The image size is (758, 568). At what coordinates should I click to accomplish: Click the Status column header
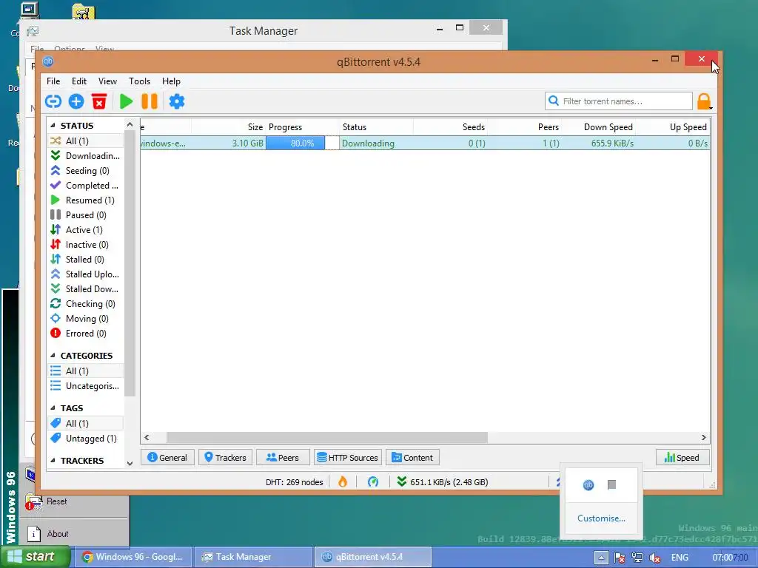(x=376, y=127)
